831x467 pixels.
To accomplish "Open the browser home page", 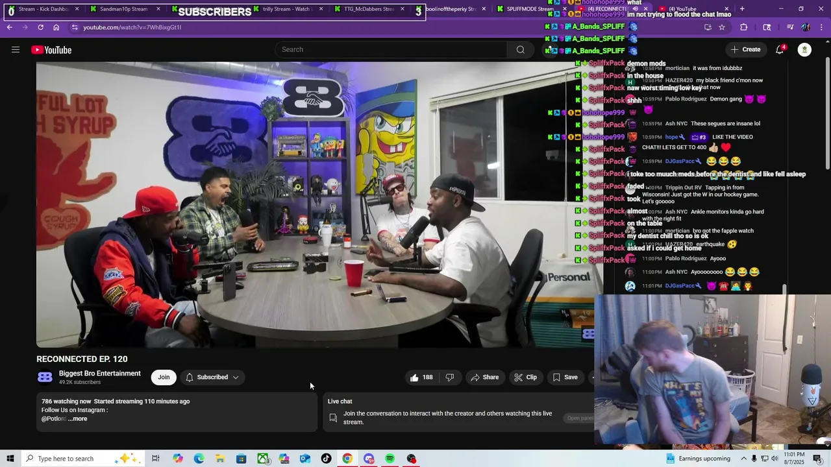I will click(x=56, y=27).
